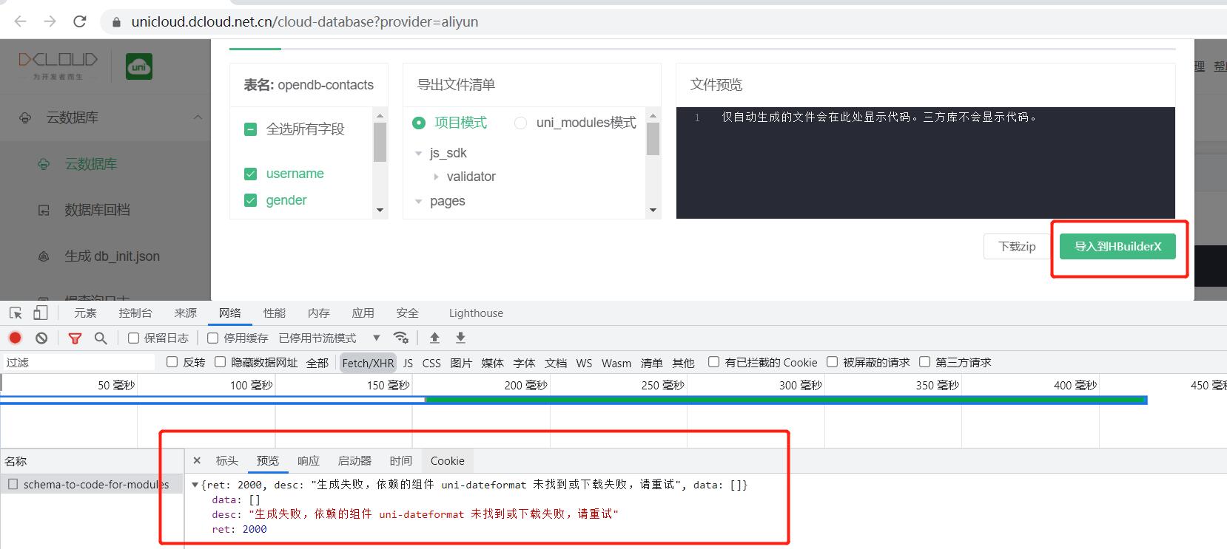This screenshot has height=549, width=1227.
Task: Toggle 反转 filter checkbox
Action: [x=172, y=361]
